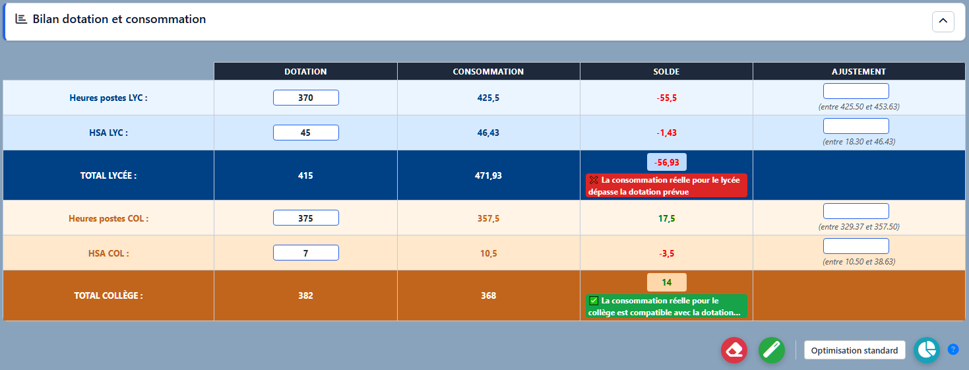
Task: Click the HSA COL ajustement field
Action: pyautogui.click(x=856, y=246)
